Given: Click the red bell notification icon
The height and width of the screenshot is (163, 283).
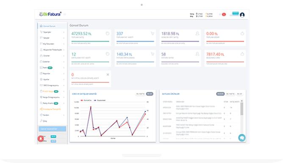Looking at the screenshot, I should tap(41, 138).
